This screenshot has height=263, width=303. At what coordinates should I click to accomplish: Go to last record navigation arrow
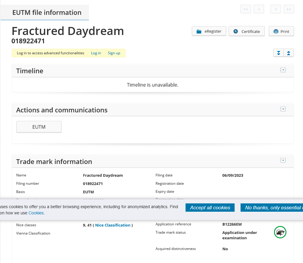(289, 9)
